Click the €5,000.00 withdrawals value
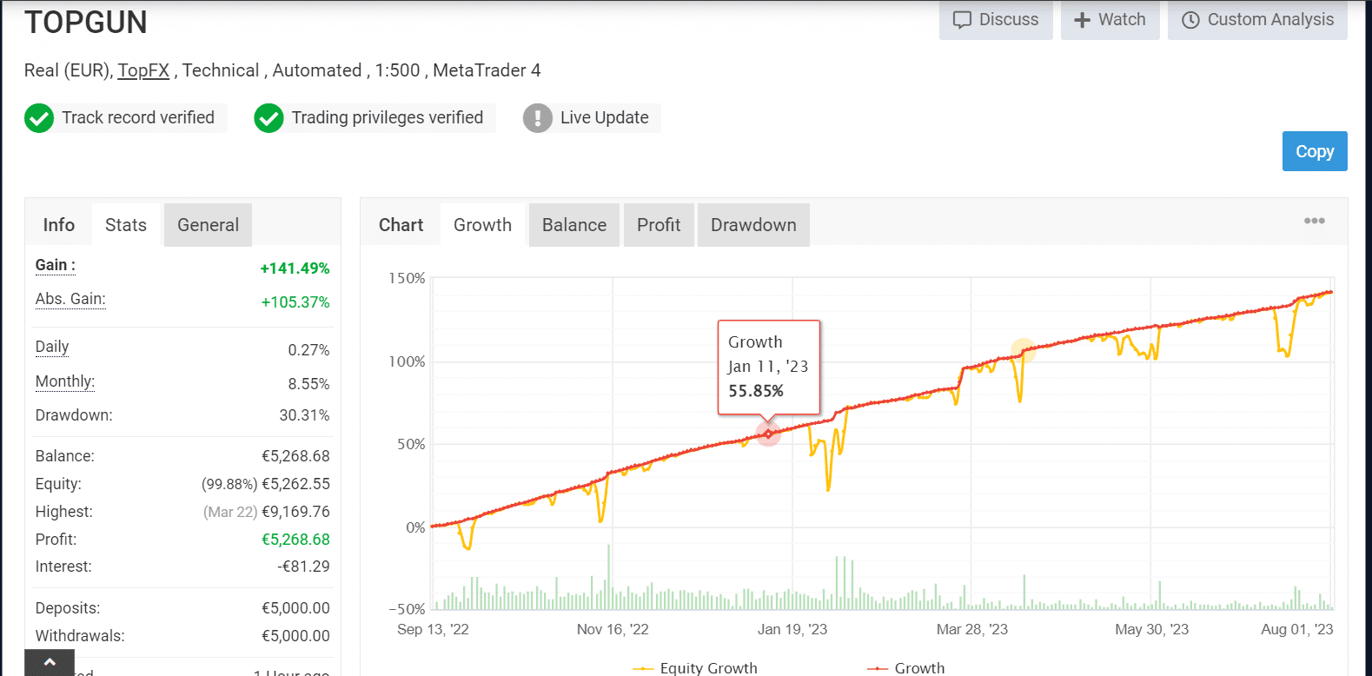1372x676 pixels. click(295, 636)
